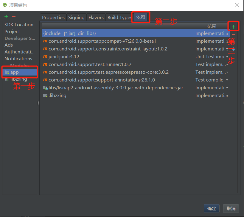
Task: Open scope dropdown for ksoap2-android-assembly jar
Action: point(227,88)
